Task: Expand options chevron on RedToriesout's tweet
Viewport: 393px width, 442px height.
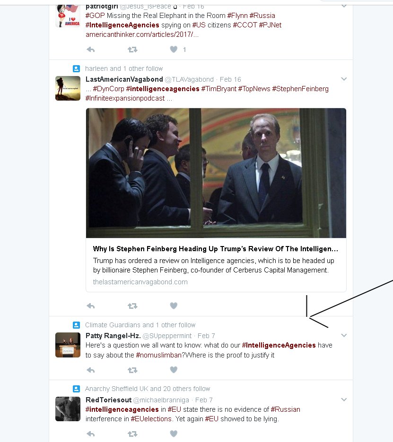Action: [x=344, y=399]
